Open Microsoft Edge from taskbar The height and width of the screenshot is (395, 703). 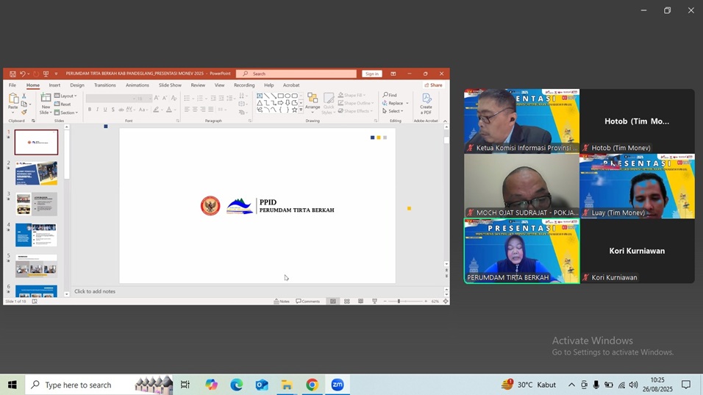[x=237, y=385]
